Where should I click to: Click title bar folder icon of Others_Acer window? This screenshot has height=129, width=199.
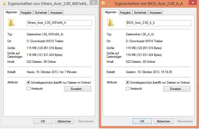pos(4,4)
